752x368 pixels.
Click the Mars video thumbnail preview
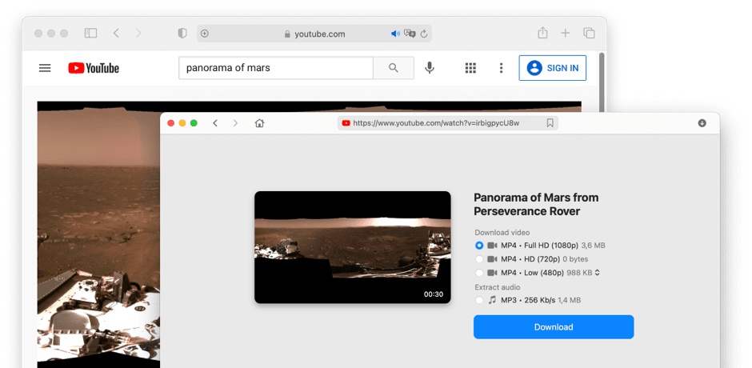point(353,247)
